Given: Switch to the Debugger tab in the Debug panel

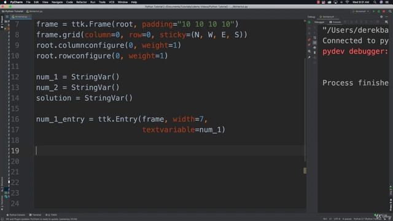Looking at the screenshot, I should [319, 22].
